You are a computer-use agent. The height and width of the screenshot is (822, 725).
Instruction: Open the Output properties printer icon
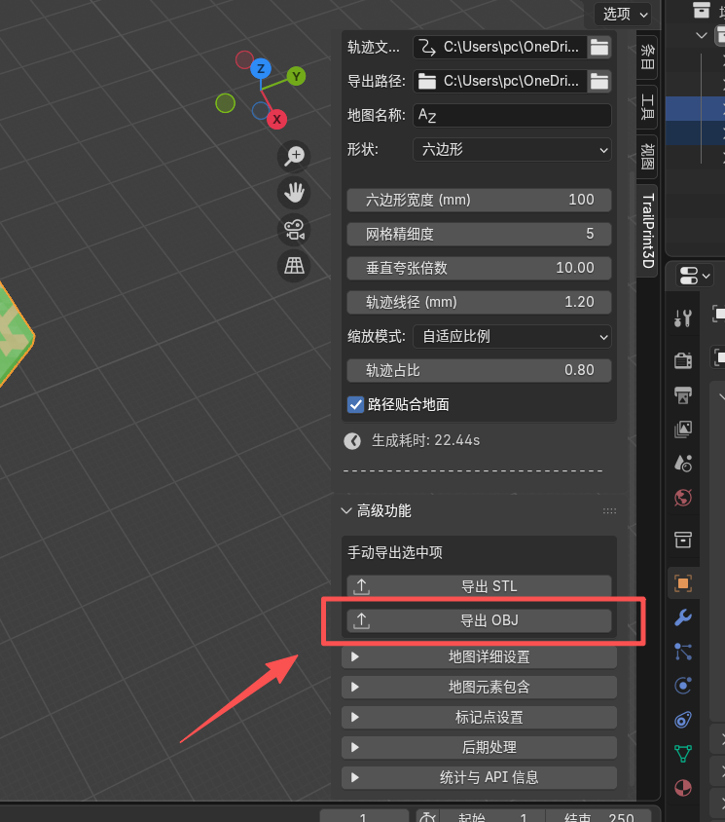tap(683, 394)
